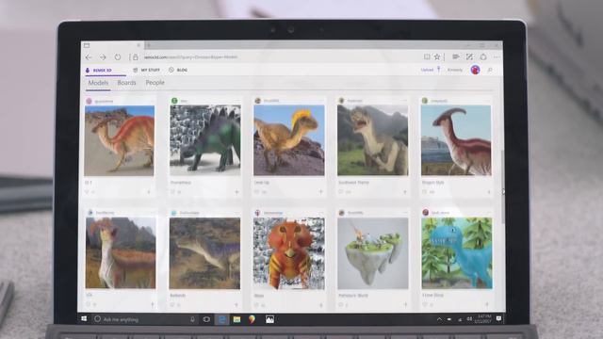Image resolution: width=603 pixels, height=339 pixels.
Task: Open the Remix 3D home link
Action: [98, 70]
